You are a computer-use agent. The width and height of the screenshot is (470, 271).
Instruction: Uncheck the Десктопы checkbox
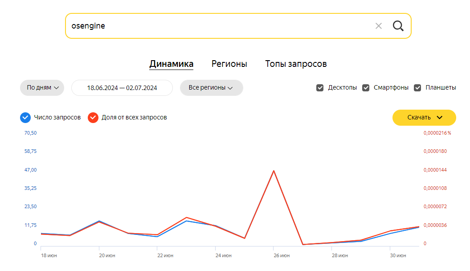320,88
